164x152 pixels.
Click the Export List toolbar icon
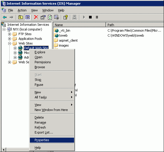pos(57,17)
